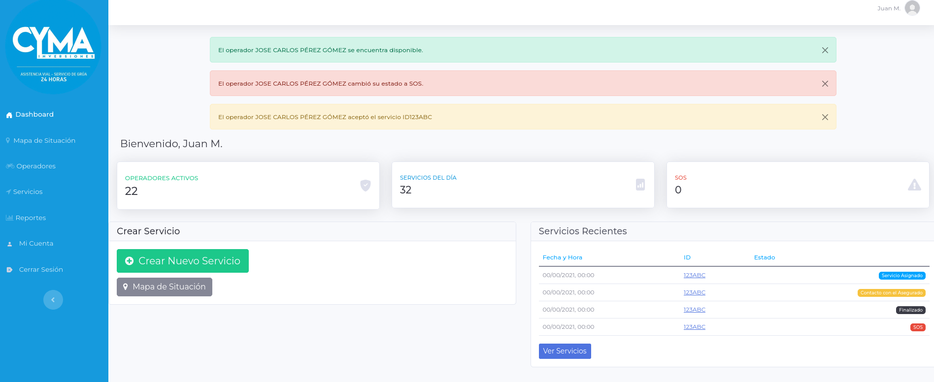Viewport: 934px width, 382px height.
Task: Open service ID link with Finalizado status
Action: pyautogui.click(x=694, y=310)
